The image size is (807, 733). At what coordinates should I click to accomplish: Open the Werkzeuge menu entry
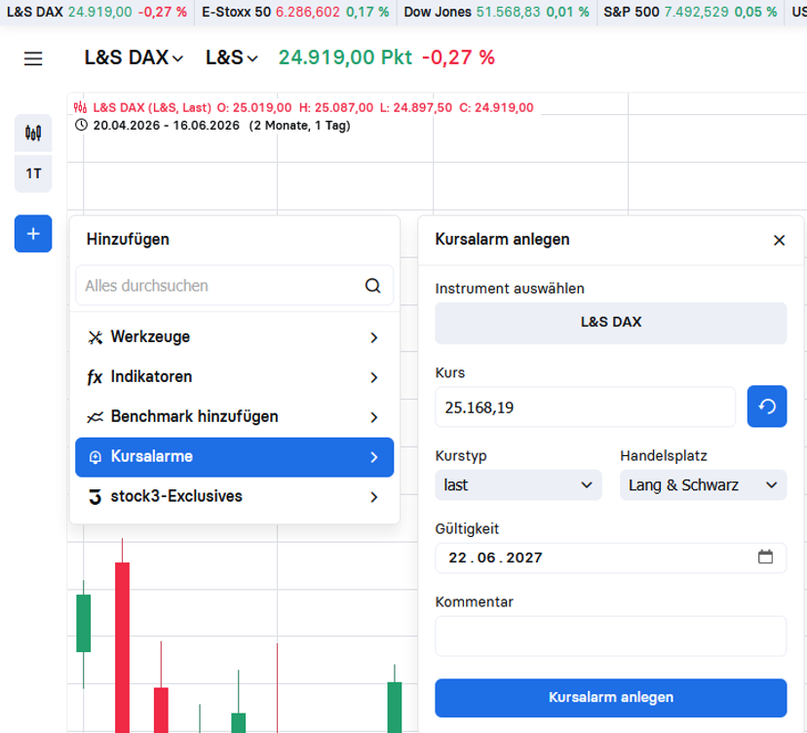(x=234, y=337)
